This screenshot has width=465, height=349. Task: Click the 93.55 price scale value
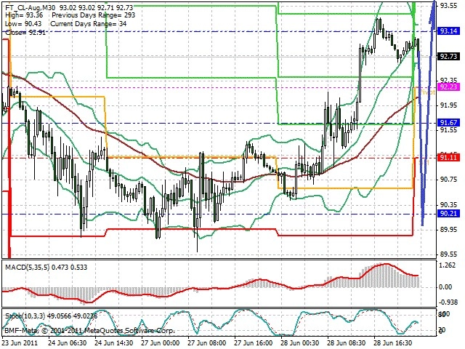[448, 6]
